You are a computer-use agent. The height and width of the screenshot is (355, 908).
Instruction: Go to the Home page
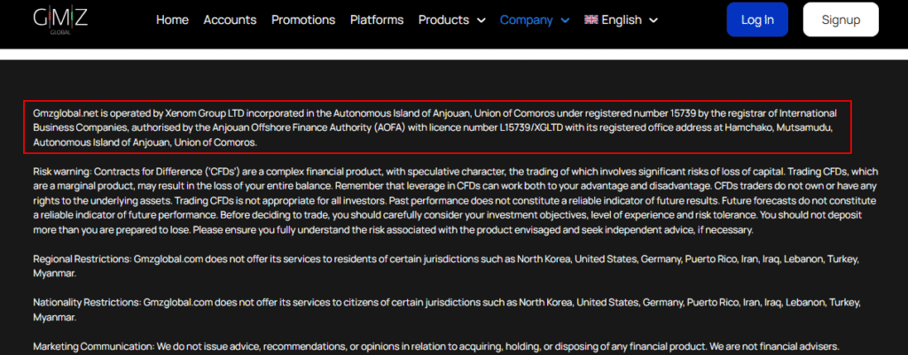tap(172, 19)
